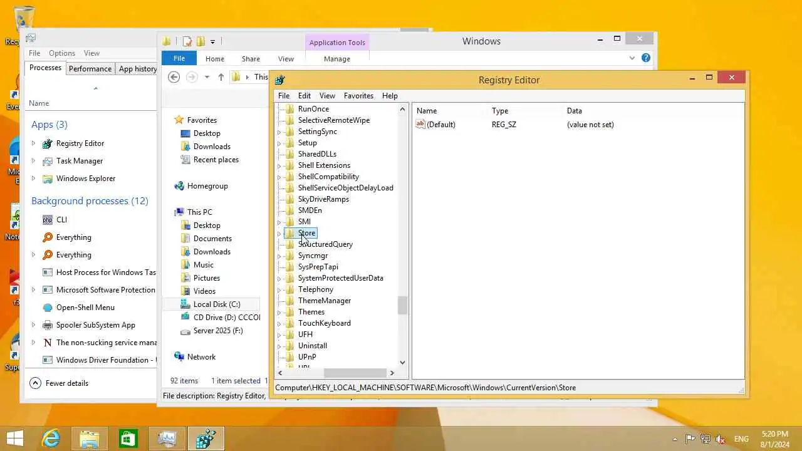Click the blue File button in Explorer

pos(179,58)
